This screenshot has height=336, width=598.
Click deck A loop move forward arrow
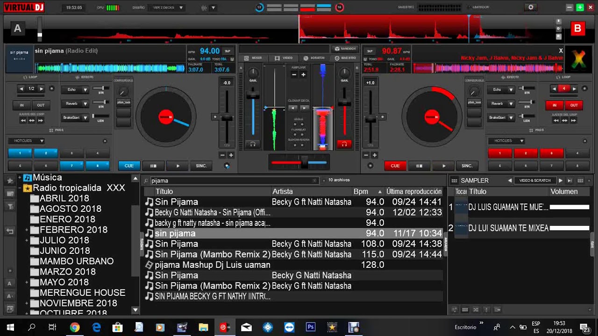41,120
